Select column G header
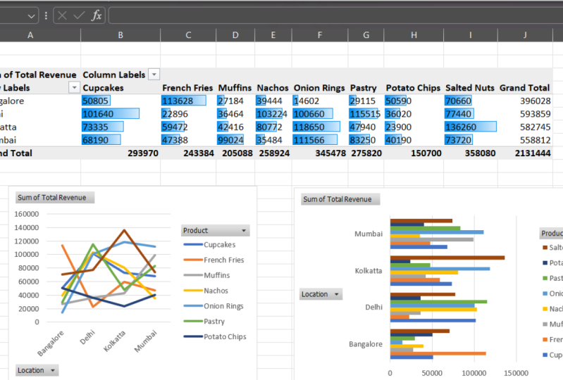Screen dimensions: 563x380 click(x=366, y=35)
